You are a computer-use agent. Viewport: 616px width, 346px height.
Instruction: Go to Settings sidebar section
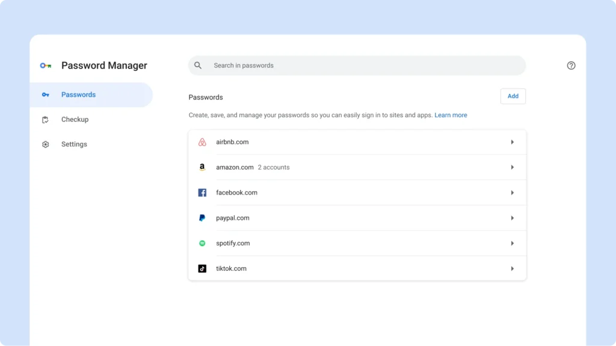coord(91,144)
